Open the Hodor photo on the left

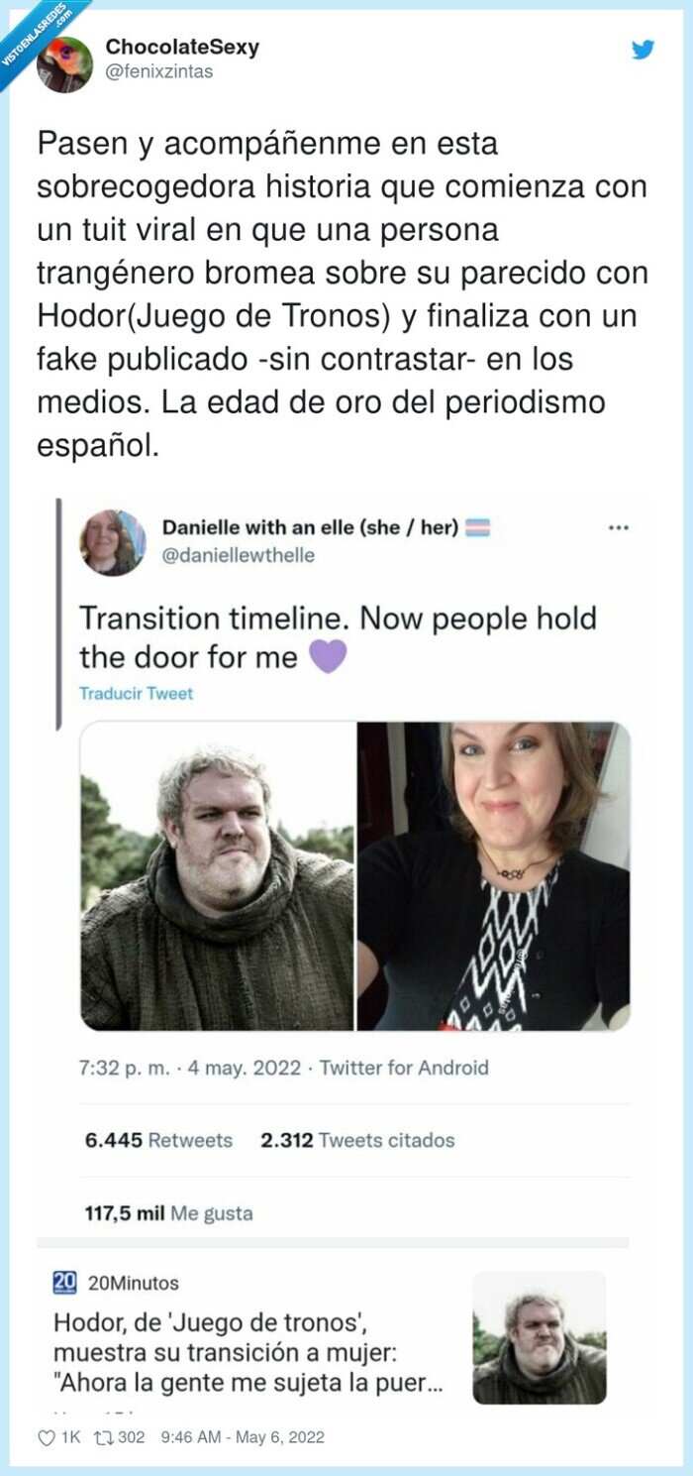pos(217,876)
